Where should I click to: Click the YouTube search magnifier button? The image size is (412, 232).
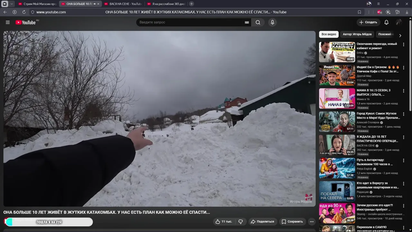(x=258, y=22)
